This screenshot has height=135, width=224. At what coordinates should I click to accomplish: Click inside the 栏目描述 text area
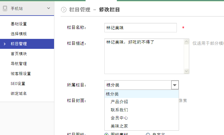(x=144, y=56)
